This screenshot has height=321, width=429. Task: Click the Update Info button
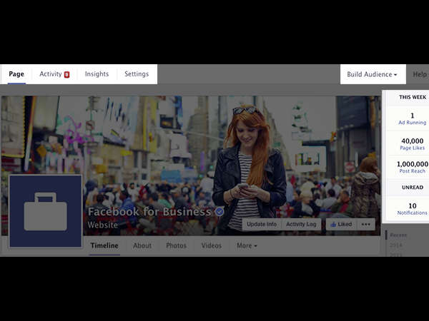[x=262, y=225]
